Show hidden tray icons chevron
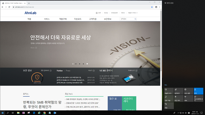This screenshot has width=205, height=115. (178, 113)
